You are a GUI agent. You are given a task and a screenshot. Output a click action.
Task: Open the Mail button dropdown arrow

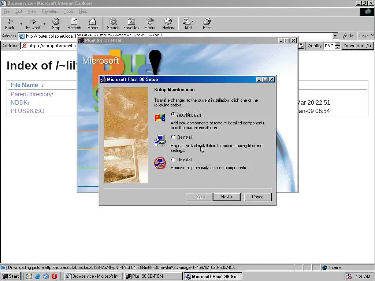pos(193,21)
